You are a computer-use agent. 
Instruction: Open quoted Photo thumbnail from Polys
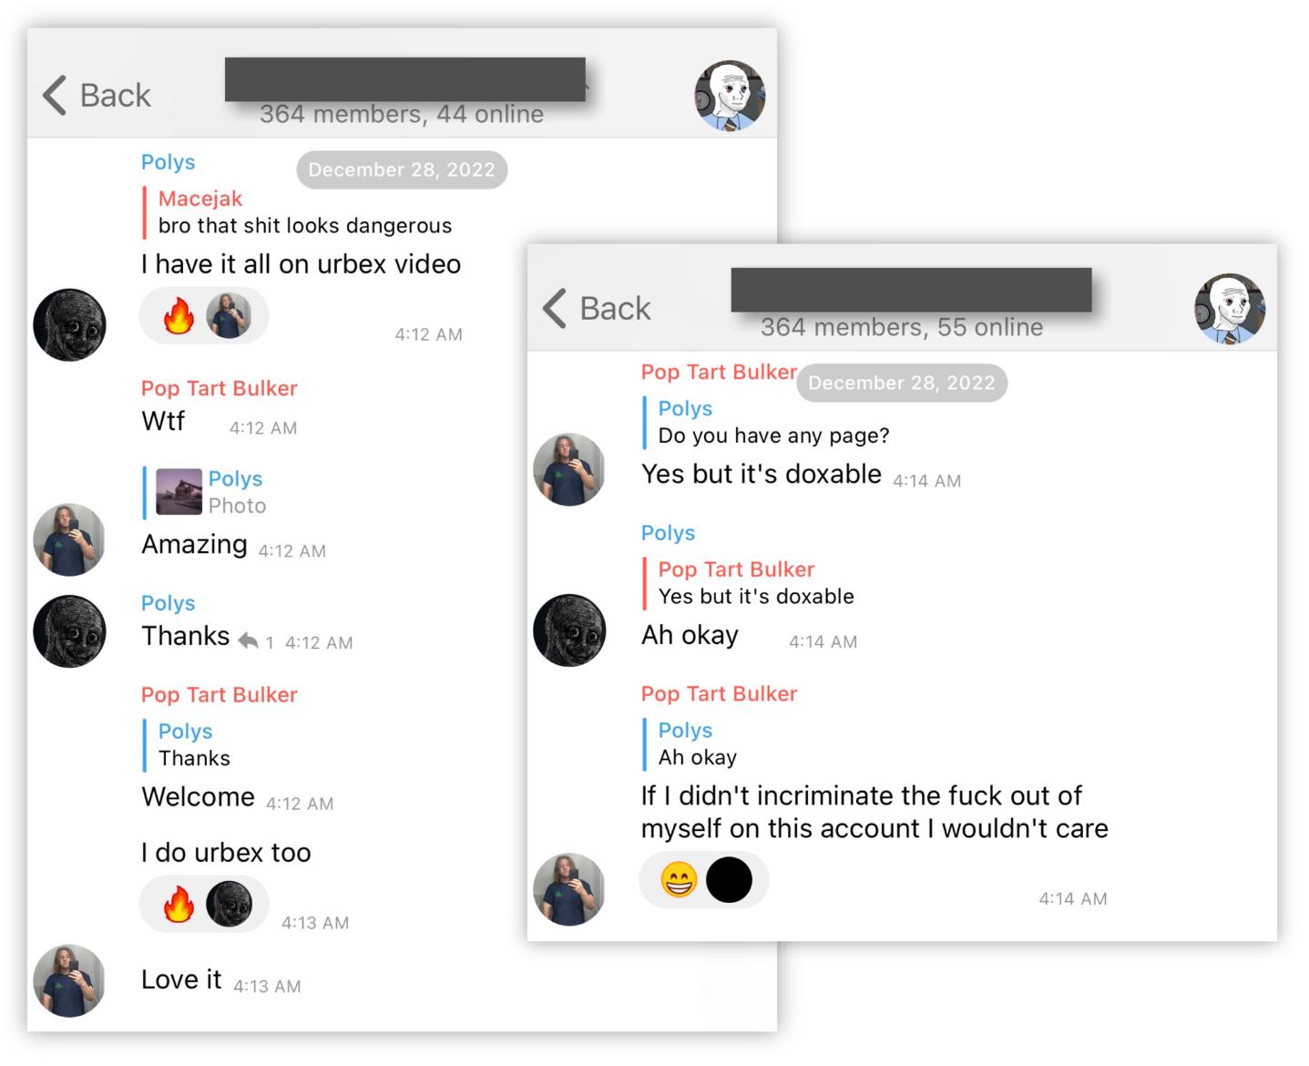point(179,492)
